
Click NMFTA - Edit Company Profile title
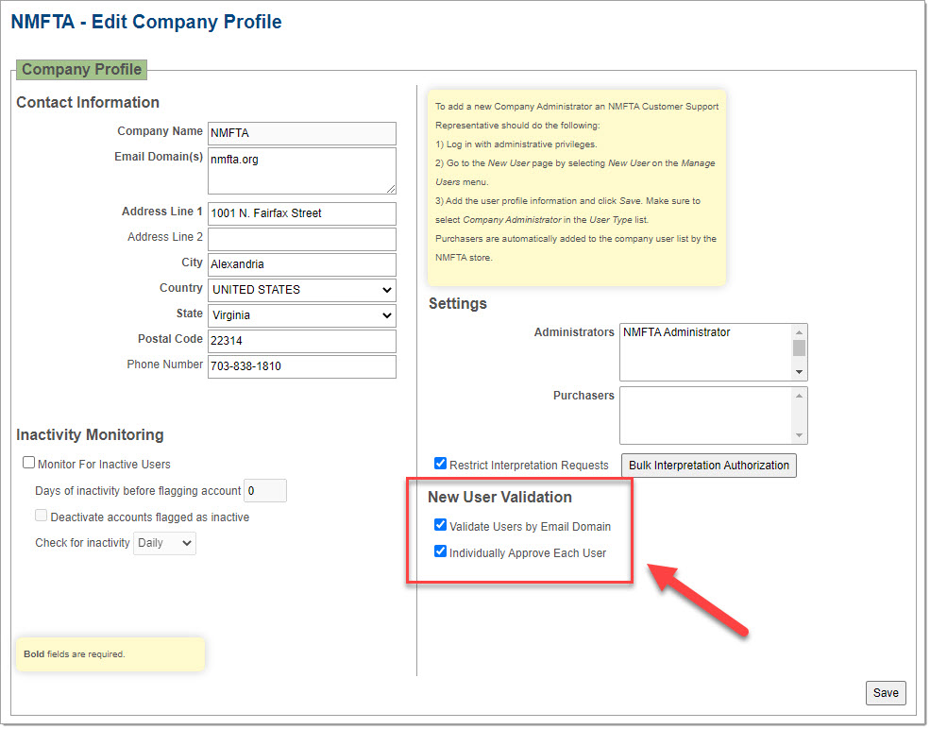(146, 22)
